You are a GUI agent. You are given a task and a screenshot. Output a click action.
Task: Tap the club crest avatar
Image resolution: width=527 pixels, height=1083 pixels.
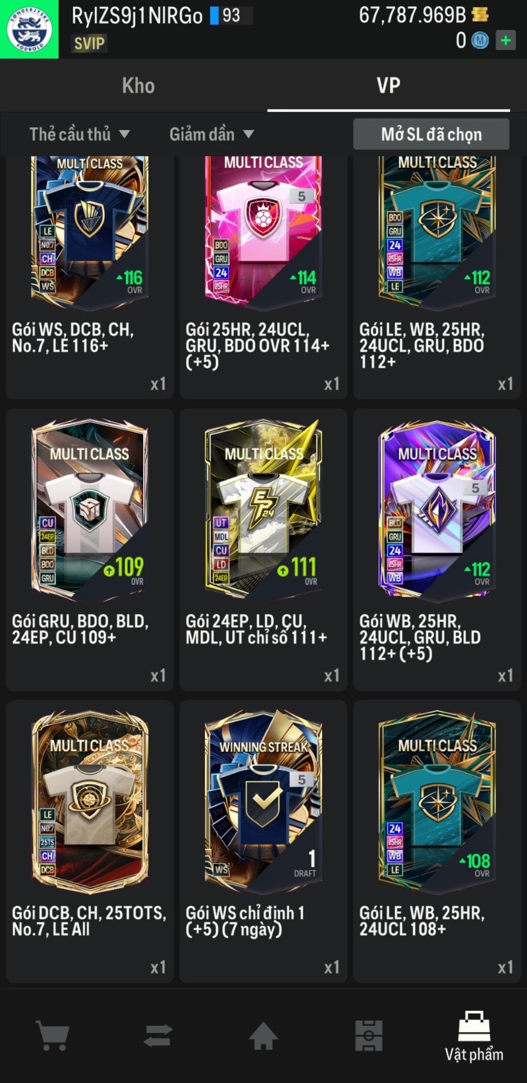pyautogui.click(x=29, y=29)
